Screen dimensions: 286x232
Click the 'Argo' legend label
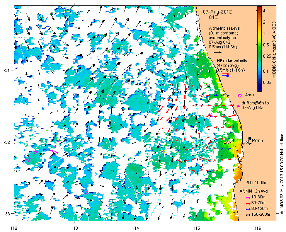[x=249, y=95]
